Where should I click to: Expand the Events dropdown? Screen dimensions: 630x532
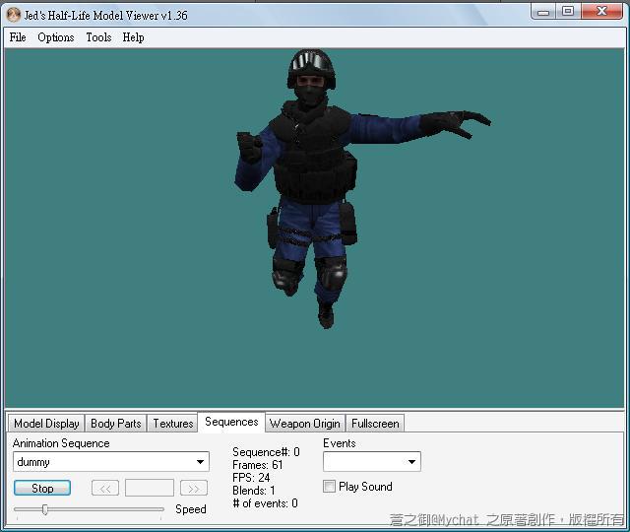[372, 462]
